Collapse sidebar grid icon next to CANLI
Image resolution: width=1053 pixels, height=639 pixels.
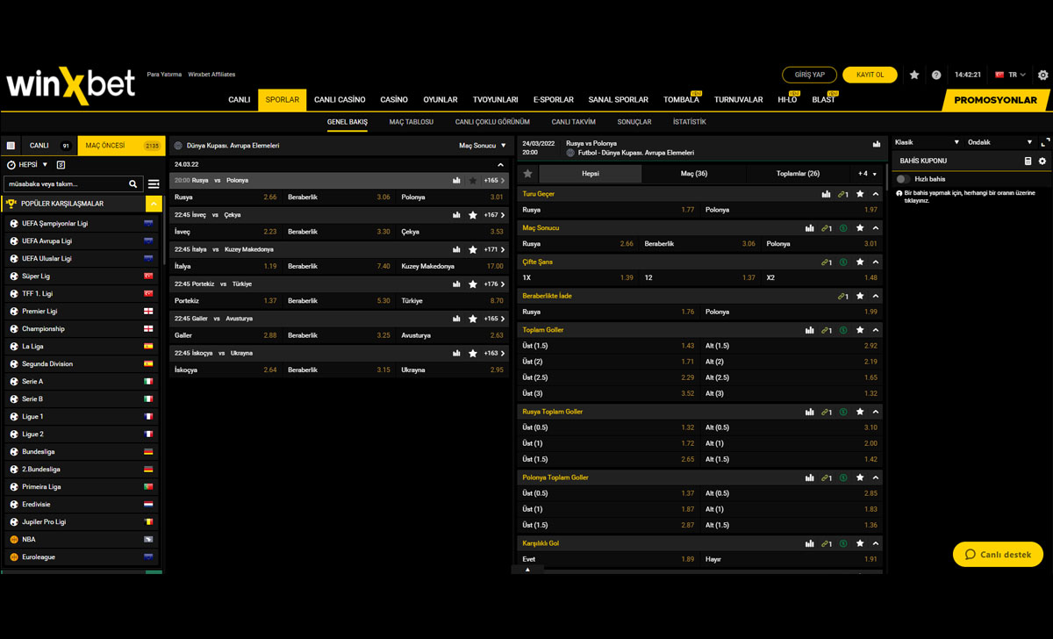[11, 146]
